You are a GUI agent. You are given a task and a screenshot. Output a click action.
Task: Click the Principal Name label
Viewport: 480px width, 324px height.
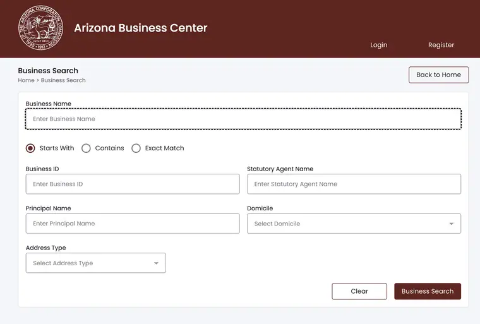49,208
